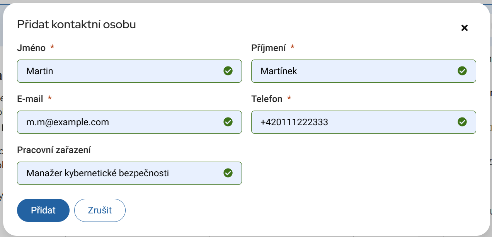Click the E-mail field label

click(30, 99)
